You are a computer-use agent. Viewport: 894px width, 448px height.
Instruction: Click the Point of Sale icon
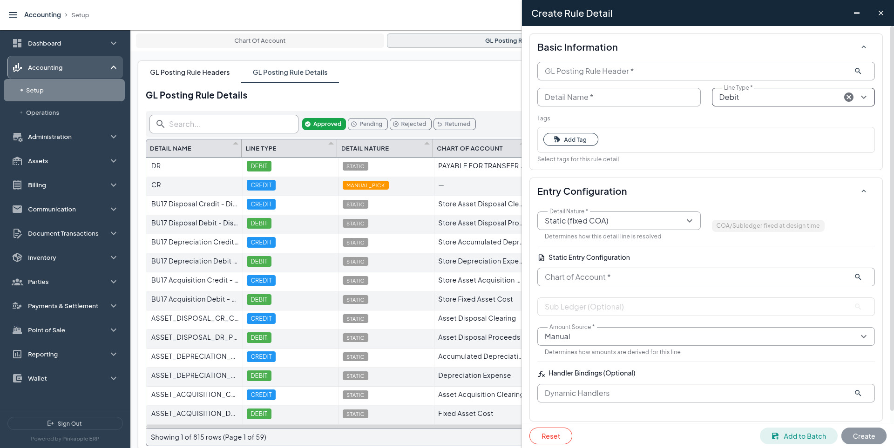[x=17, y=330]
